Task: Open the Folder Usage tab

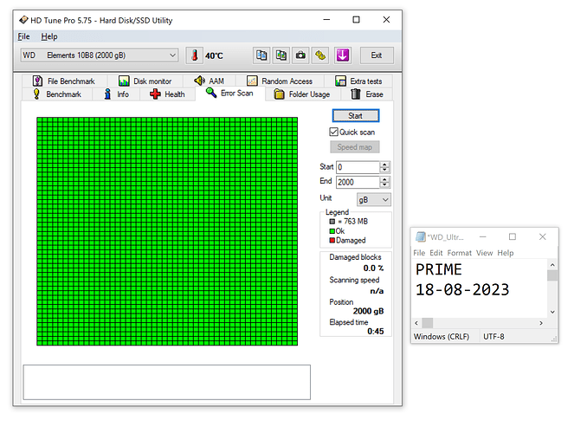Action: 302,94
